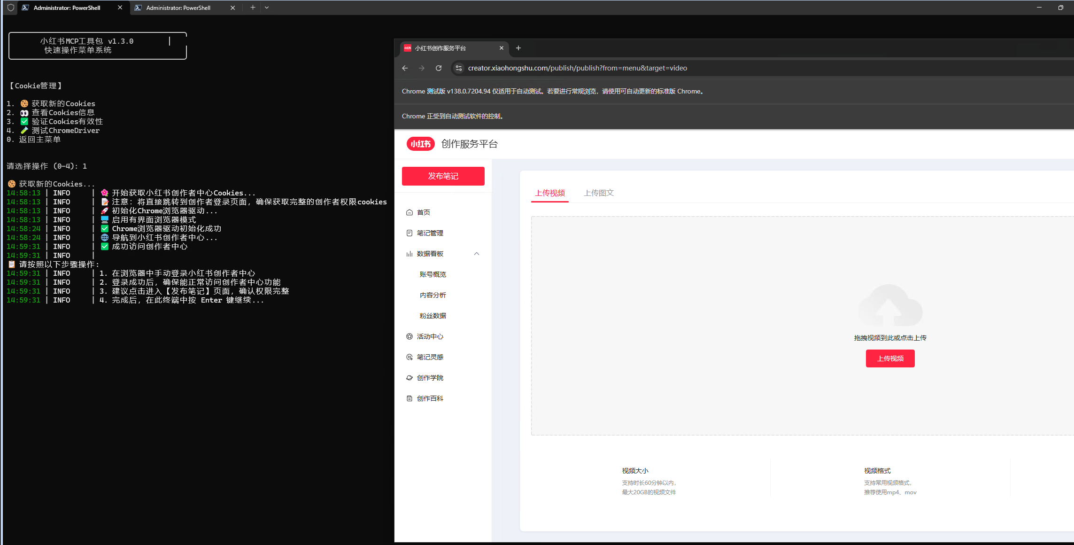Click the 笔记灵感 sidebar icon
This screenshot has height=545, width=1074.
(410, 357)
